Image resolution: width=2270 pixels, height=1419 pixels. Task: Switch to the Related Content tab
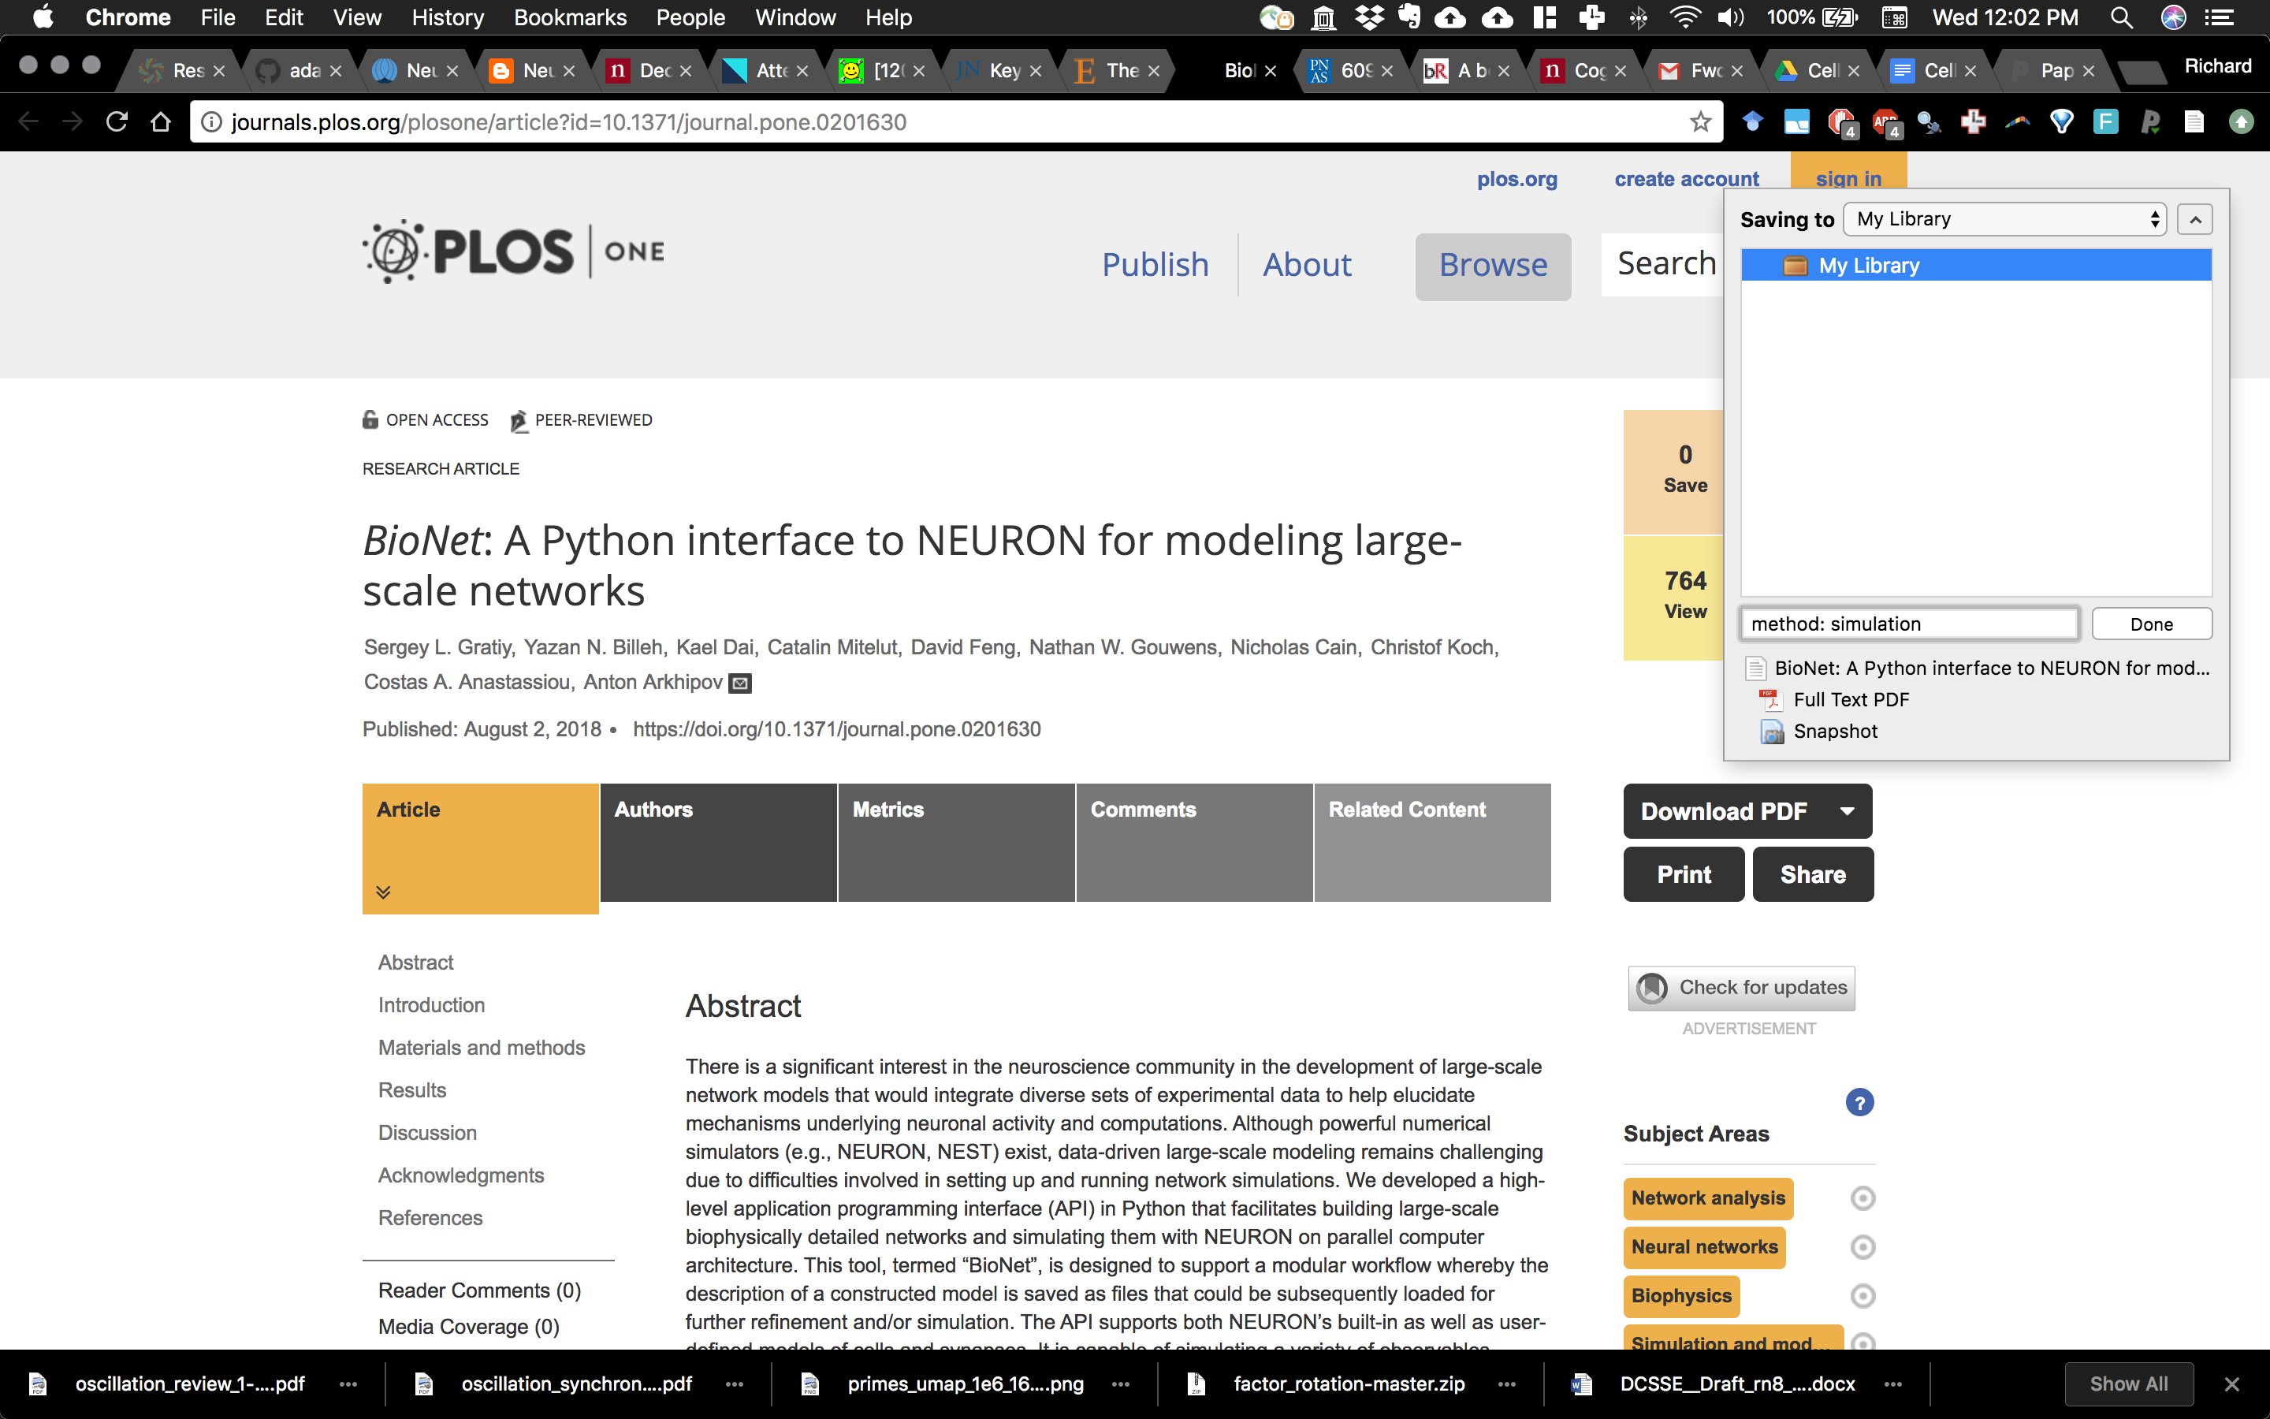pyautogui.click(x=1432, y=843)
